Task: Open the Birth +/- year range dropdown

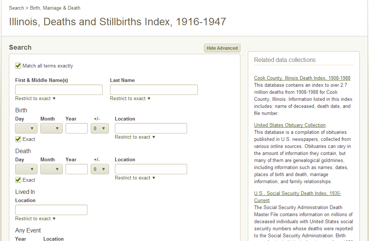Action: coord(100,128)
